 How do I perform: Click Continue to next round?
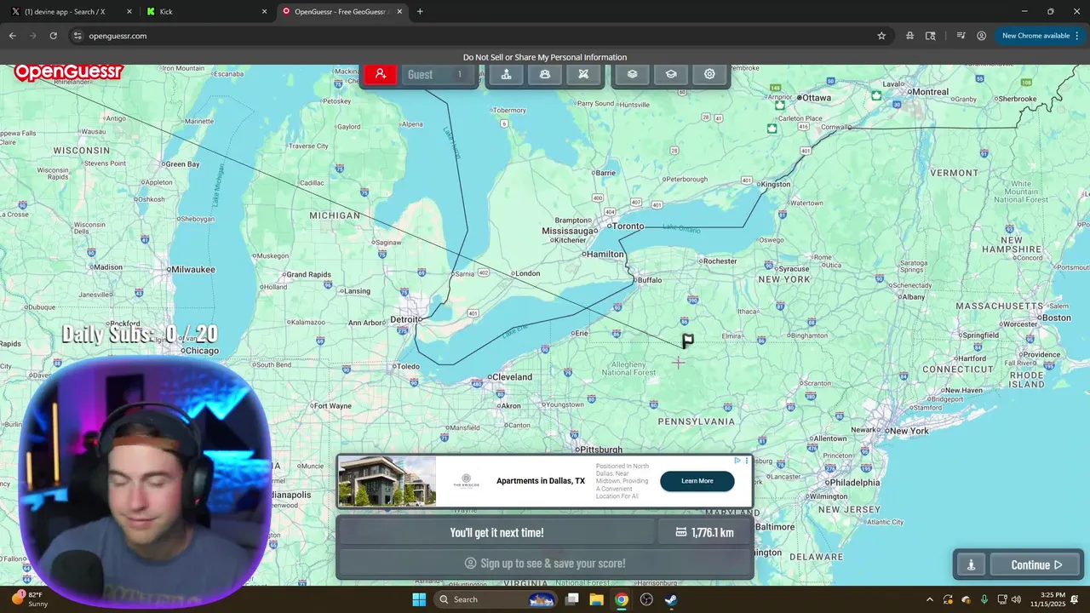1036,564
